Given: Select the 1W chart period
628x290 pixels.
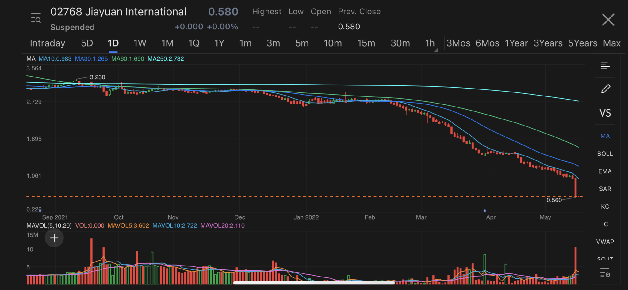Looking at the screenshot, I should [140, 43].
